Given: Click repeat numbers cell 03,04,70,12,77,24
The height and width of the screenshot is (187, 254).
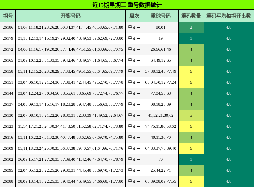Looking at the screenshot, I should [x=161, y=82].
